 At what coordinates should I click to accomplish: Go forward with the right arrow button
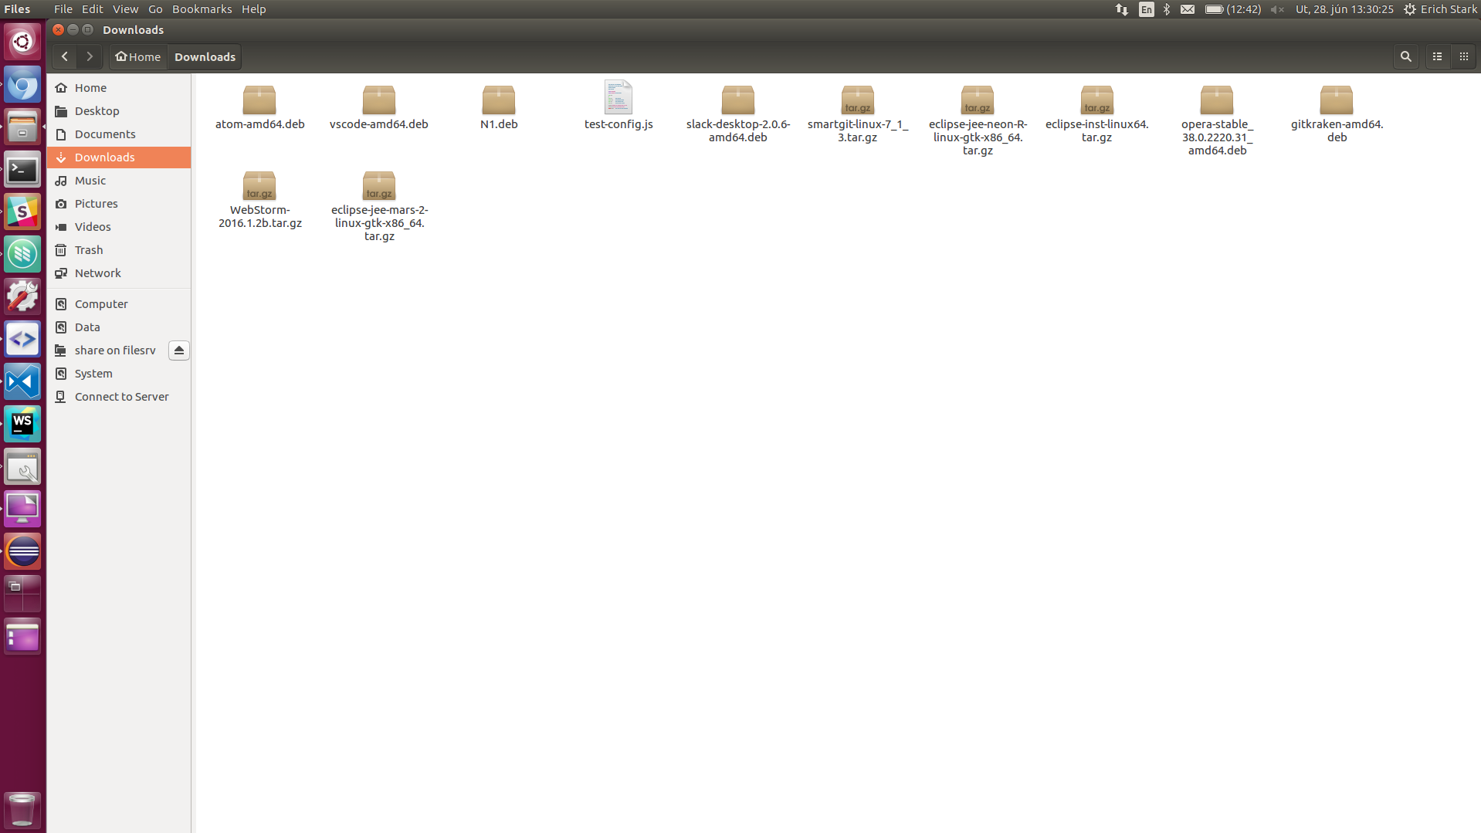[x=90, y=56]
